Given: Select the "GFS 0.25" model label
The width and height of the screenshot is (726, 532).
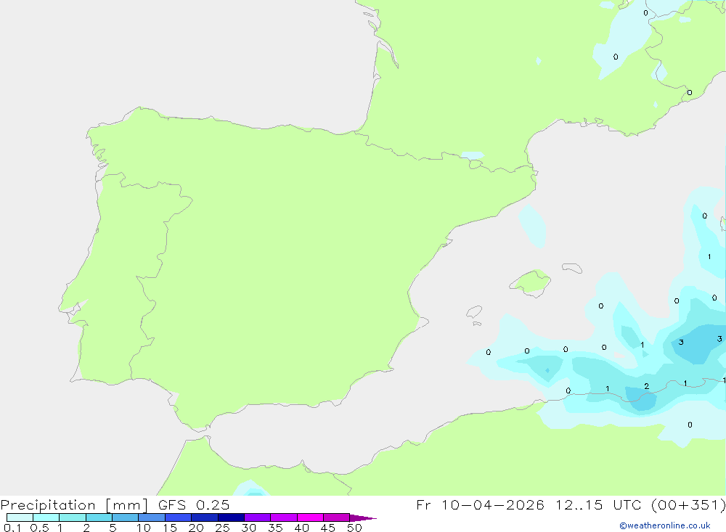Looking at the screenshot, I should (x=194, y=504).
